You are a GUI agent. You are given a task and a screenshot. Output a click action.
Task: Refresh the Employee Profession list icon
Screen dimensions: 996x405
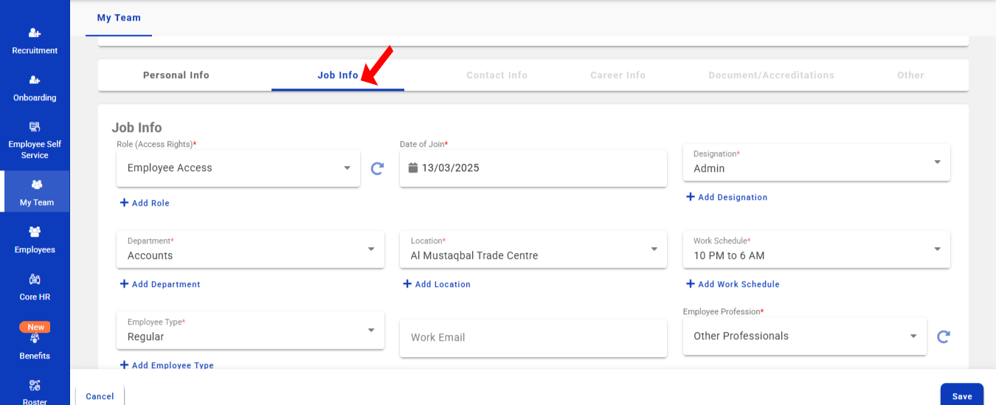point(943,336)
